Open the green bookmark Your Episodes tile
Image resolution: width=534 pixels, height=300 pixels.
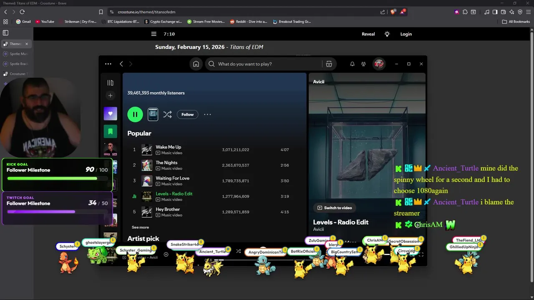[111, 131]
